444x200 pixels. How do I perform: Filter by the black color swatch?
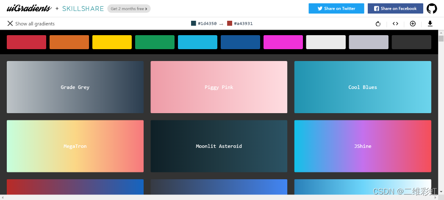click(411, 42)
